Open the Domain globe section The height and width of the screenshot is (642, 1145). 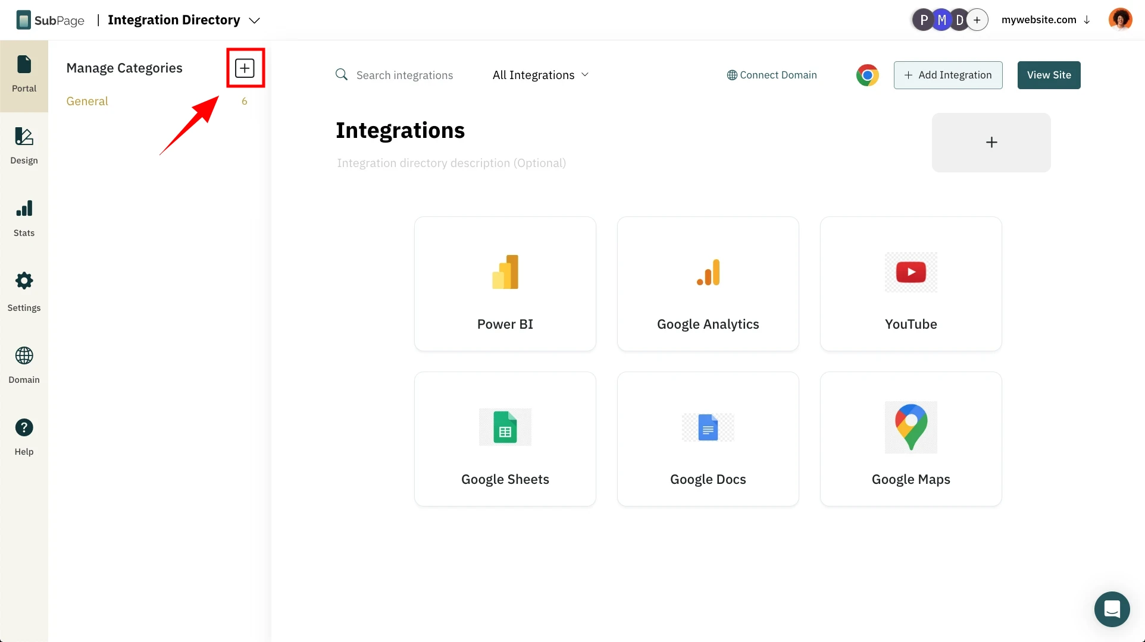point(24,365)
